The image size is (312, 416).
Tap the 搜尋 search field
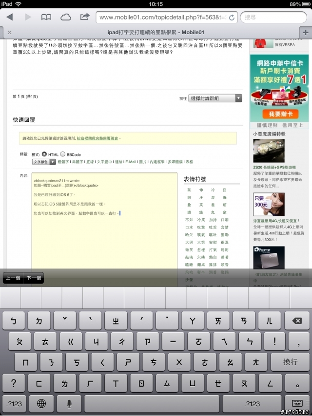click(x=273, y=17)
